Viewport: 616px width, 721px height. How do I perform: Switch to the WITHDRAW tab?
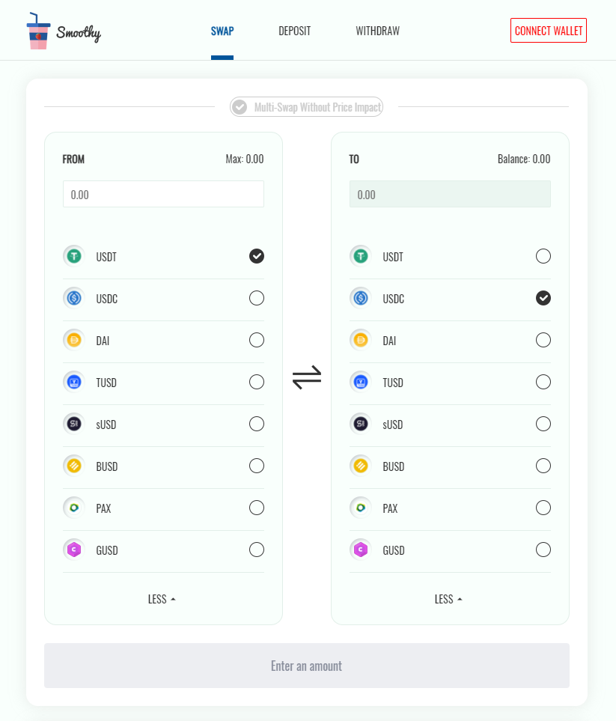tap(377, 31)
